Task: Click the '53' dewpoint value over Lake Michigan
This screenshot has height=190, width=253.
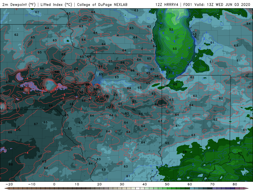Action: (x=175, y=49)
